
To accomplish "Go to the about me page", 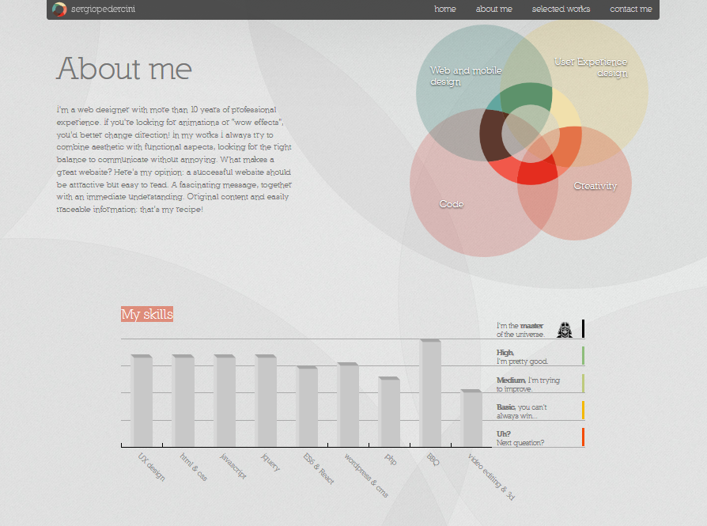I will pyautogui.click(x=493, y=9).
